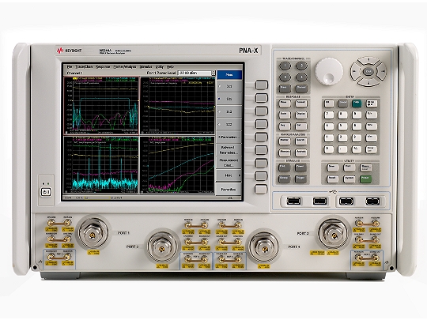Push the Trace 3 hardkey
Image resolution: width=427 pixels, height=320 pixels.
pos(285,77)
